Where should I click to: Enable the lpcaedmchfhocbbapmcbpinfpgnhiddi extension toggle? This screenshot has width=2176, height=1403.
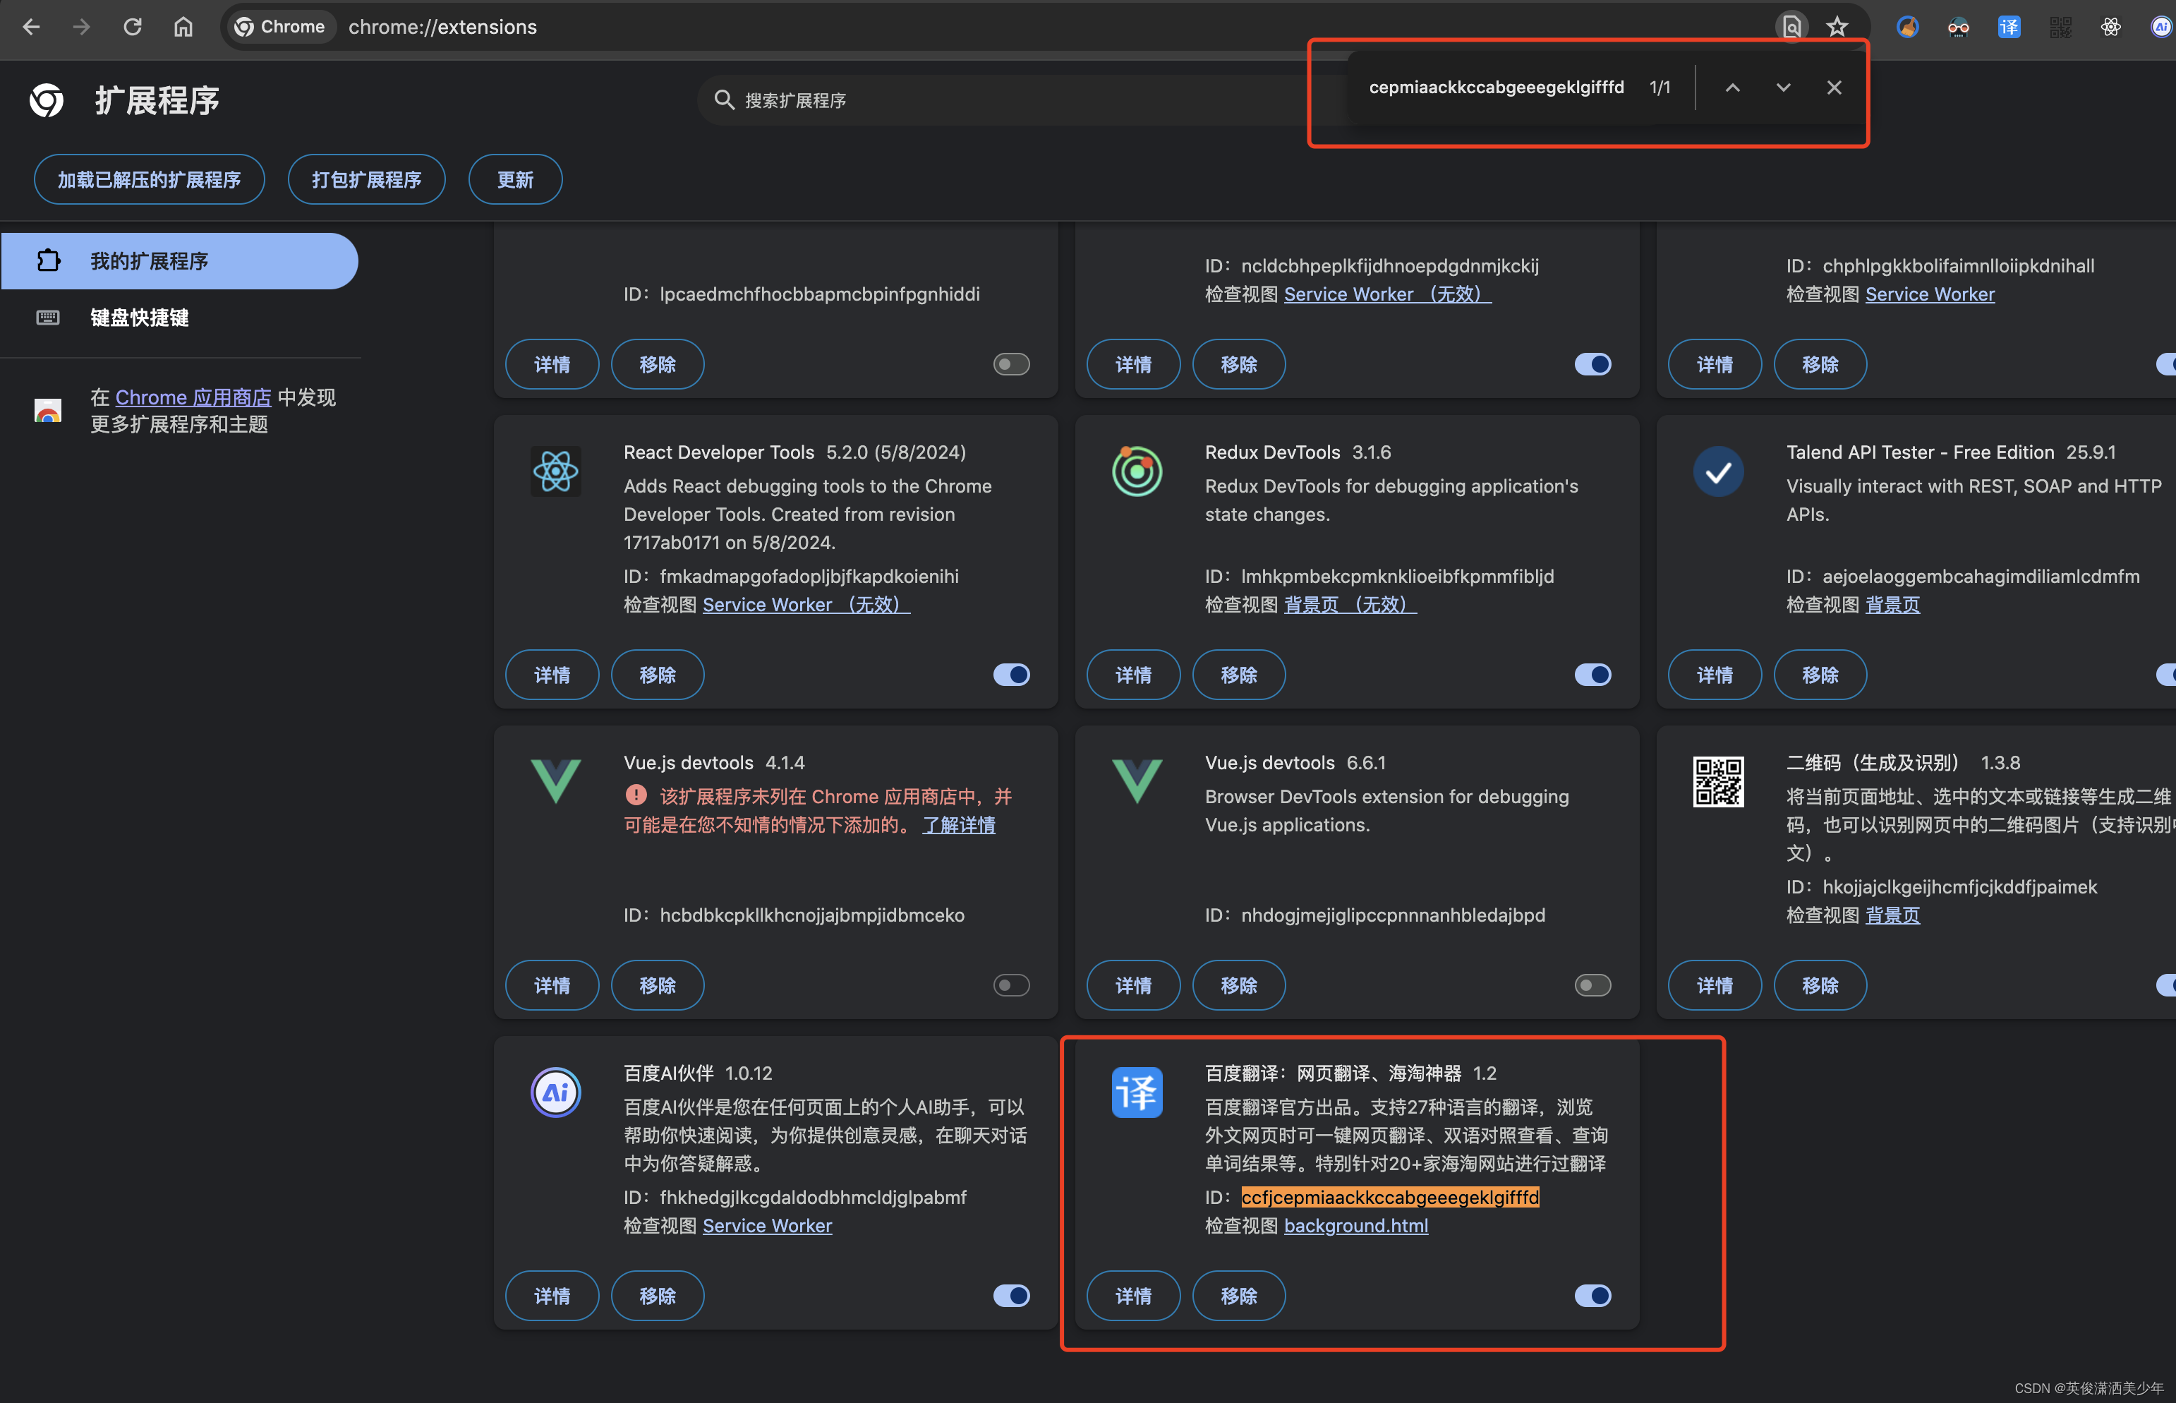coord(1011,364)
